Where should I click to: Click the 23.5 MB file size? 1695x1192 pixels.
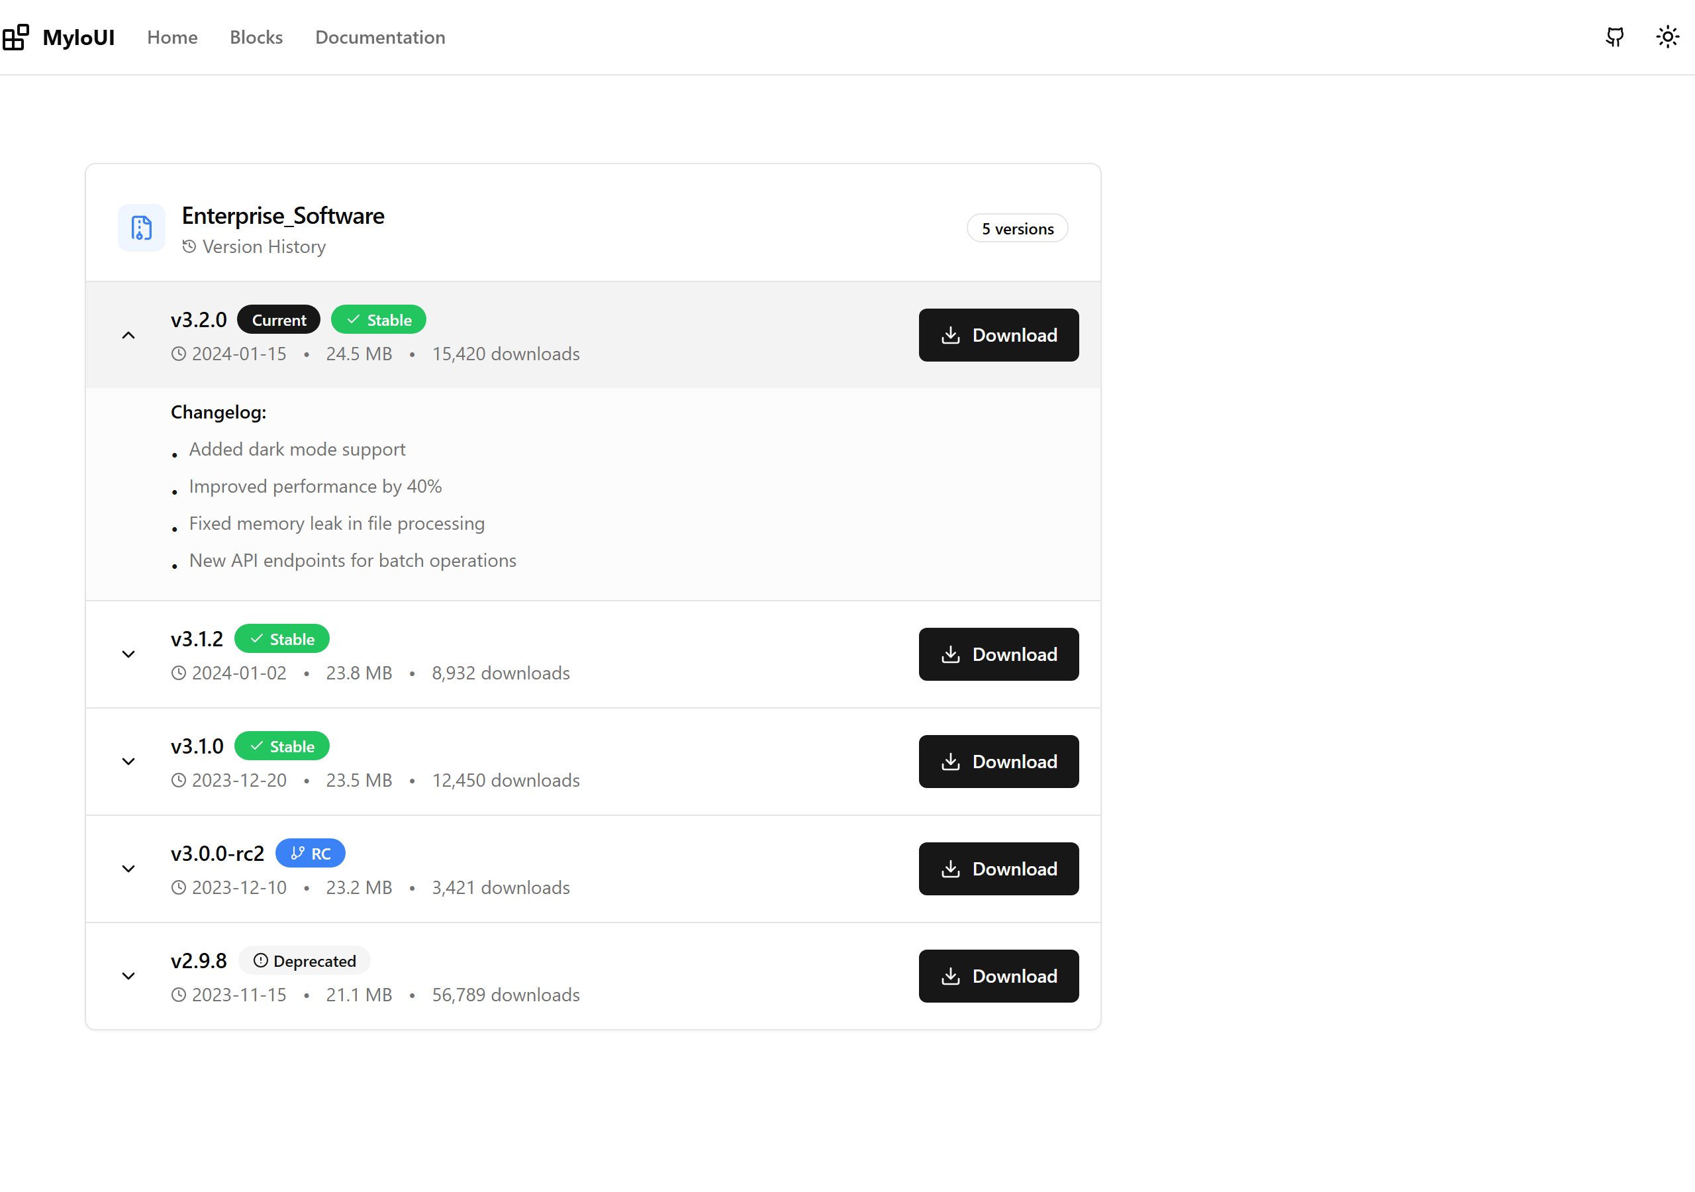pos(360,780)
